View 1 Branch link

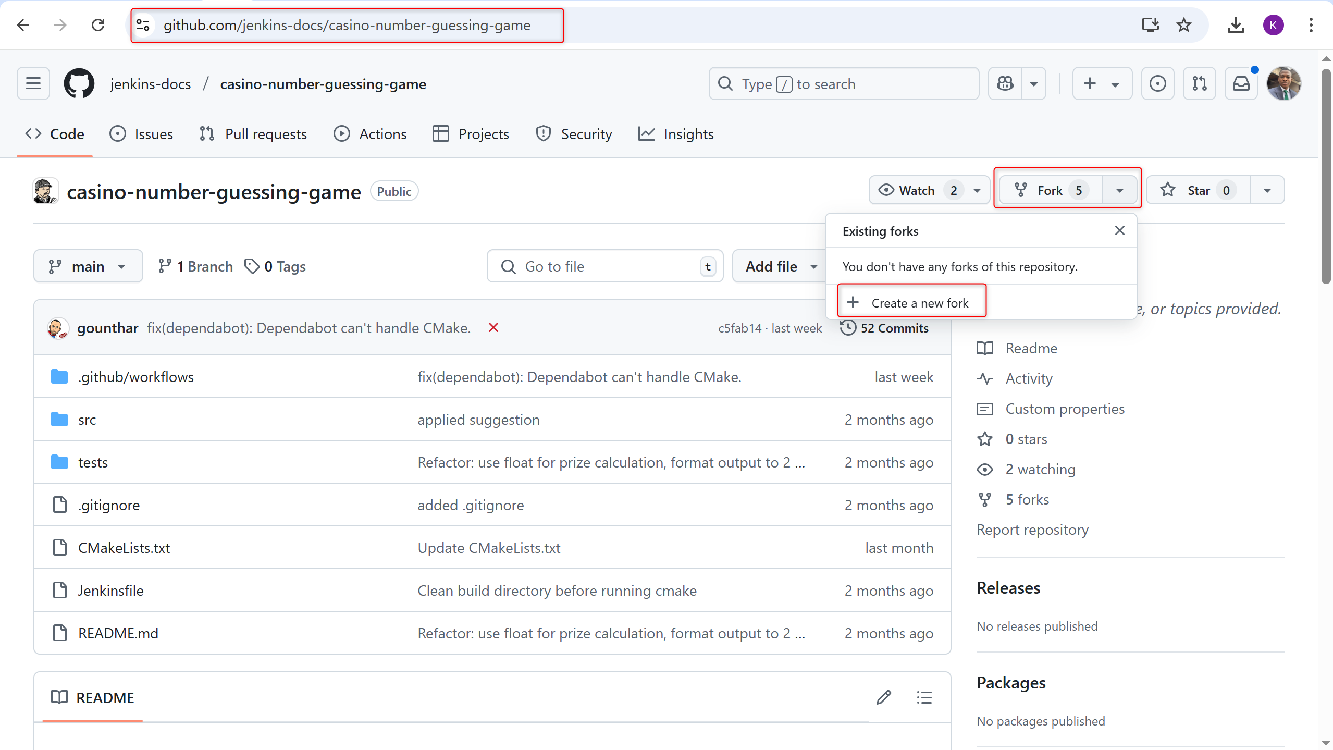[x=195, y=266]
